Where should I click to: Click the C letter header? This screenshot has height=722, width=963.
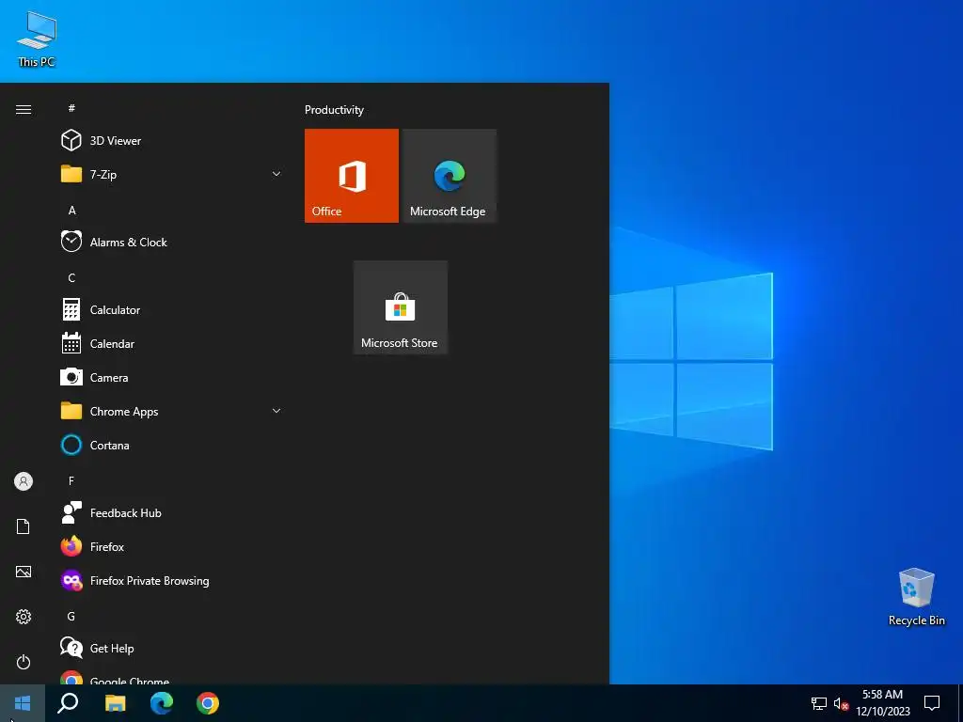[71, 277]
